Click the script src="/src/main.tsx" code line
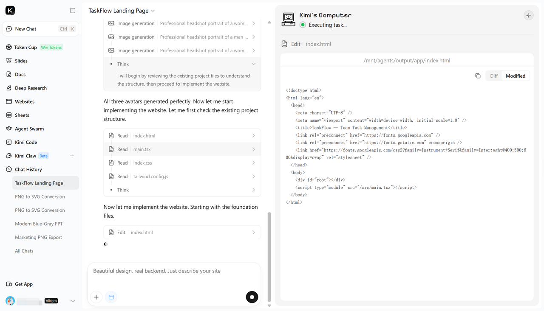Screen dimensions: 544x311 (356, 187)
